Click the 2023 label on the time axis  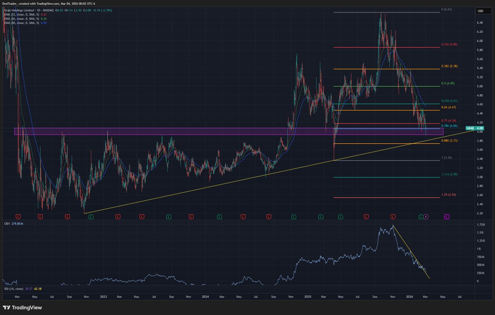pos(103,297)
